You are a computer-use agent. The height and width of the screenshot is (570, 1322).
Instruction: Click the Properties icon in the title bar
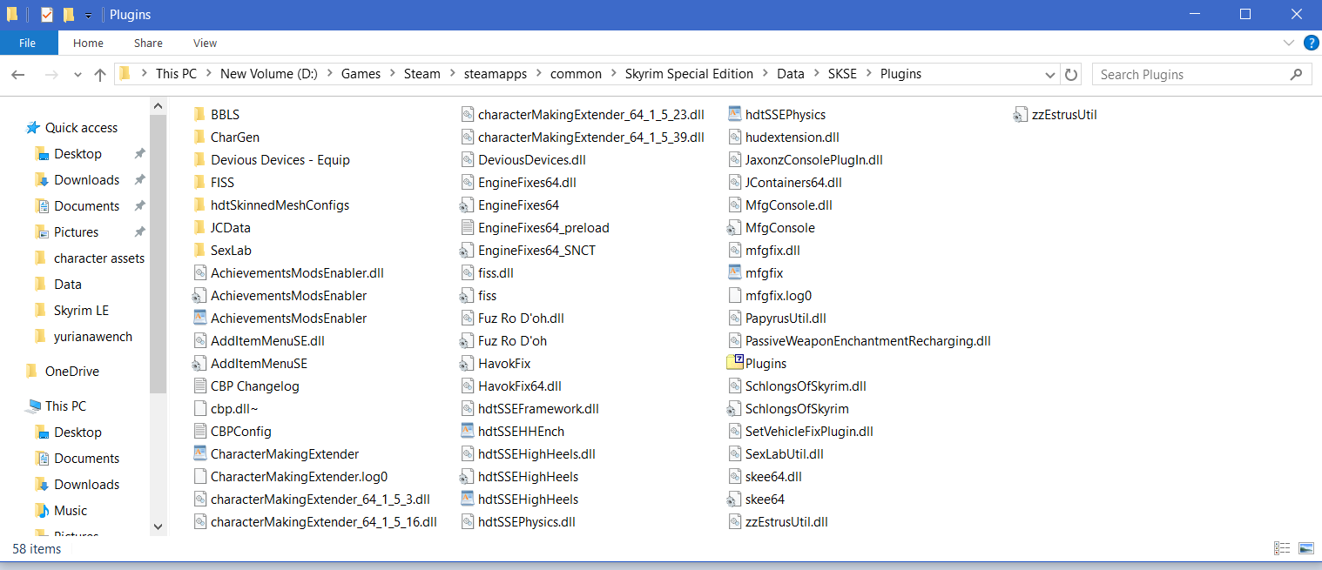[x=47, y=15]
